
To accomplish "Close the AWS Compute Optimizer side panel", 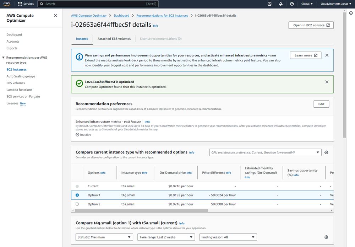I will [56, 16].
